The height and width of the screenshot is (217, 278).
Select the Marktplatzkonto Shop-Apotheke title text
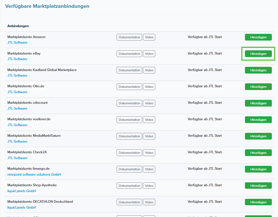point(32,185)
